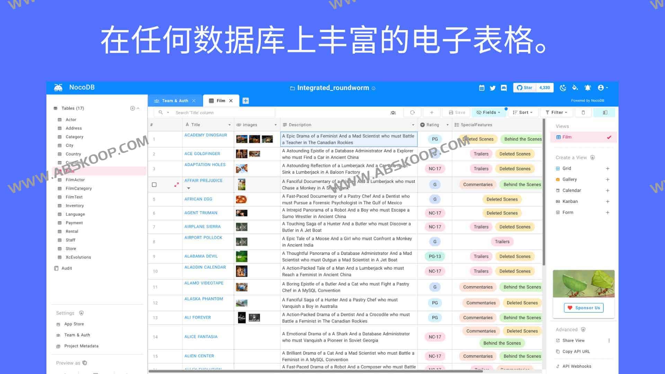665x374 pixels.
Task: Enable dark mode via the moon icon
Action: coord(562,88)
